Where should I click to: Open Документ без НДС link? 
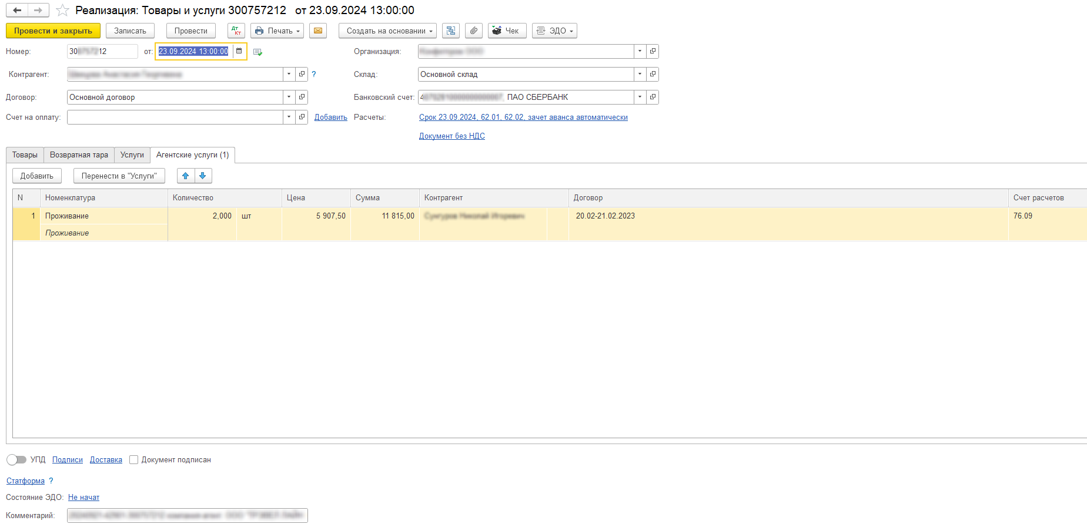452,136
